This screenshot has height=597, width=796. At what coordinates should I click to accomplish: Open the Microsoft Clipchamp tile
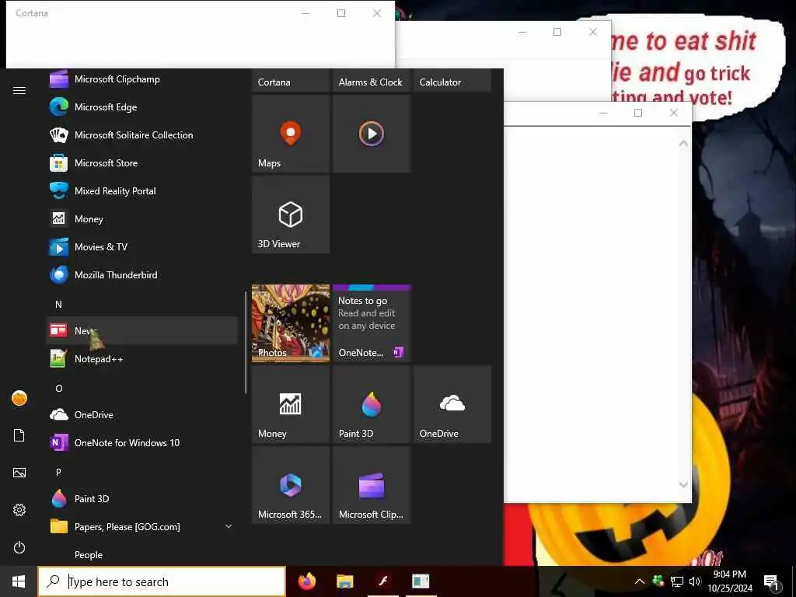tap(372, 485)
